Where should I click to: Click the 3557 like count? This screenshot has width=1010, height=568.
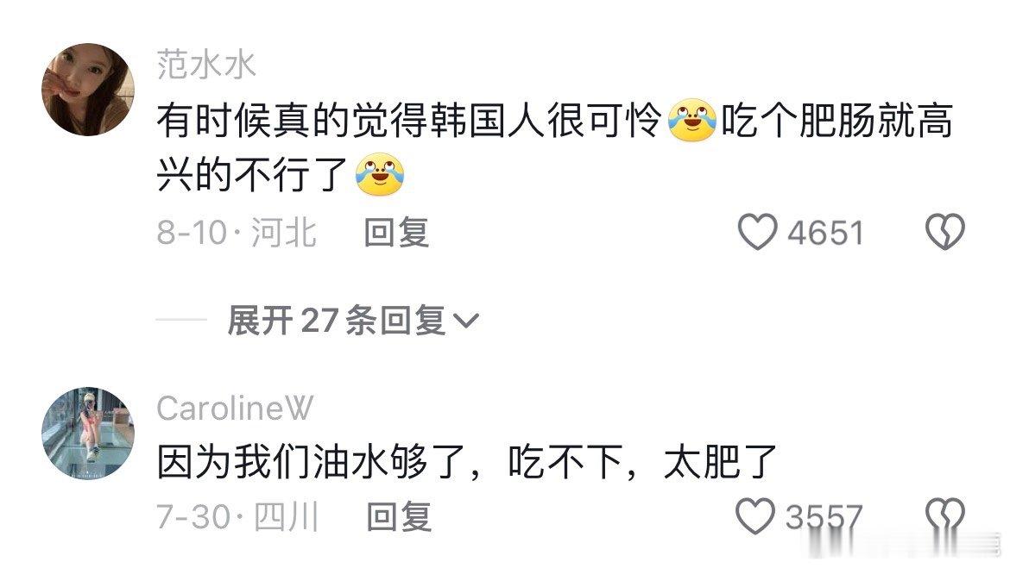(824, 517)
